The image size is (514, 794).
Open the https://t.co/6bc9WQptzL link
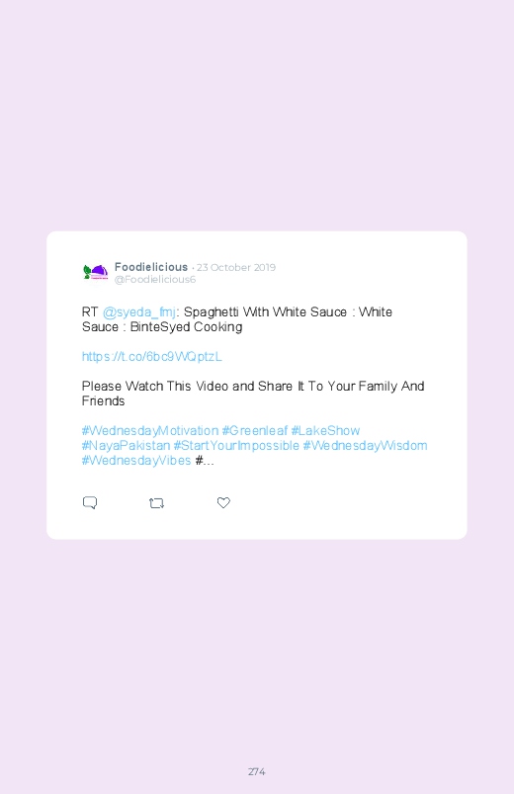[152, 357]
